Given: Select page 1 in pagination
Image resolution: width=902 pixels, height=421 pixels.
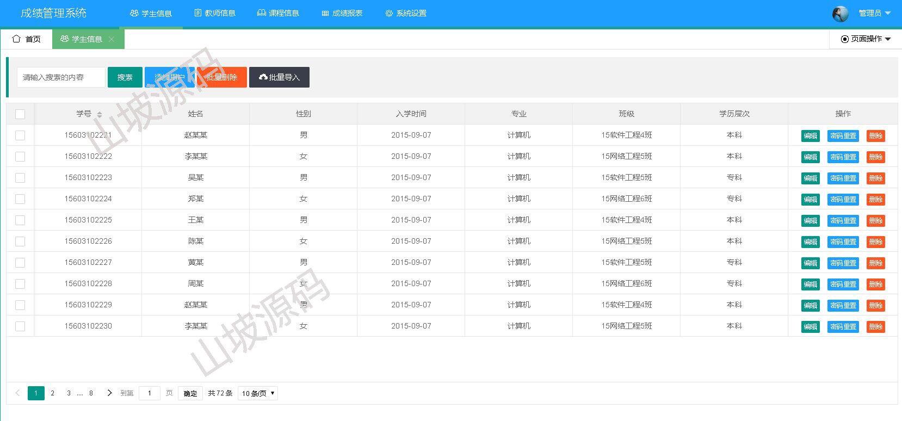Looking at the screenshot, I should point(36,393).
